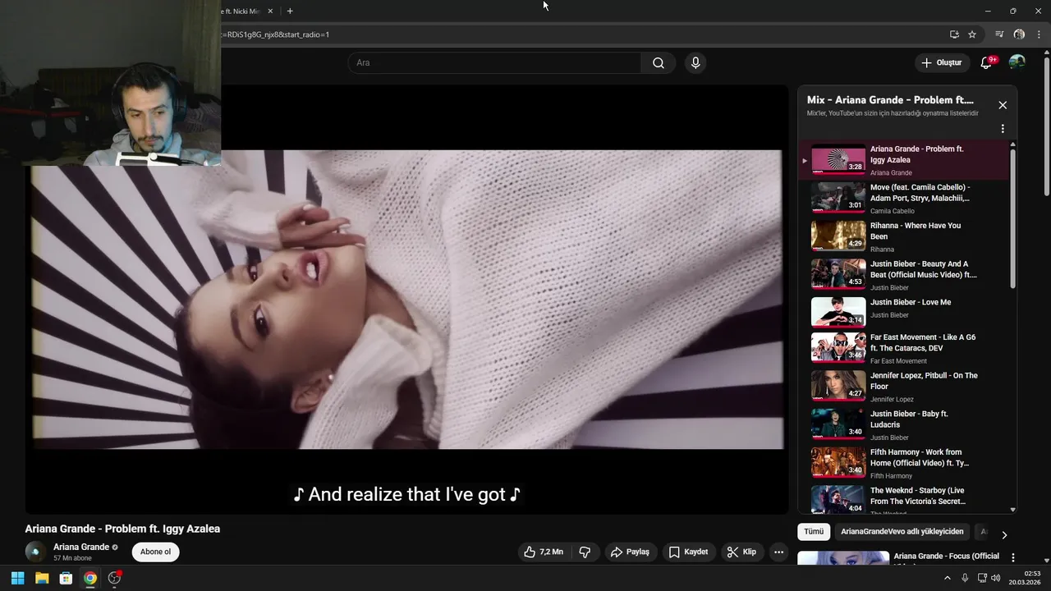Select current Ariana Grande Problem playlist item

(905, 160)
